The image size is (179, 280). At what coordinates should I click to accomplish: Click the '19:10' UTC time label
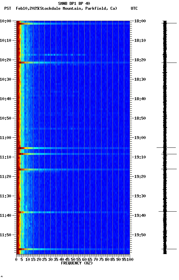(x=140, y=157)
